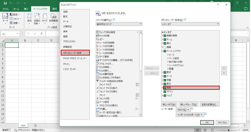Select the ユーザー設定の並べ替え icon
The image size is (251, 132).
(x=97, y=113)
